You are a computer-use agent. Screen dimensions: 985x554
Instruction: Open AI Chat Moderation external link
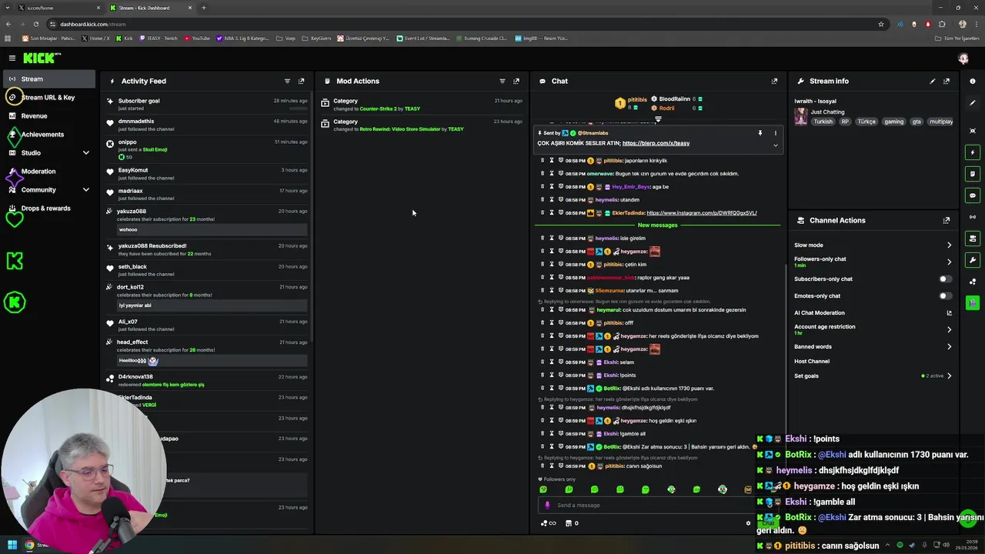(949, 313)
